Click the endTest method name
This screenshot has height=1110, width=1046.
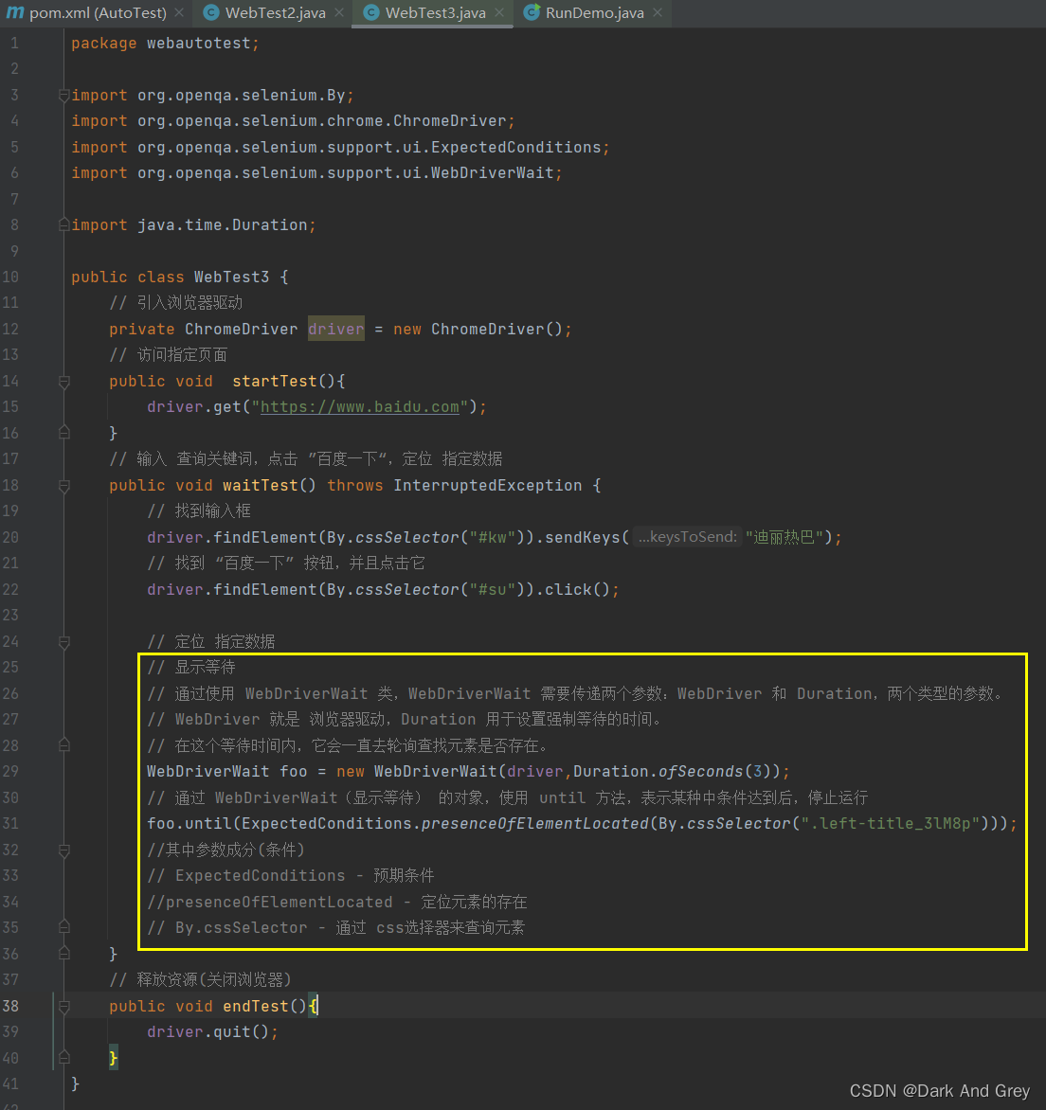pos(256,1006)
